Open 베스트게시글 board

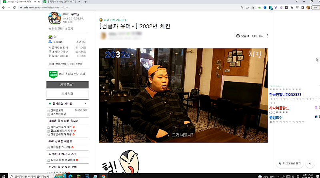[58, 114]
